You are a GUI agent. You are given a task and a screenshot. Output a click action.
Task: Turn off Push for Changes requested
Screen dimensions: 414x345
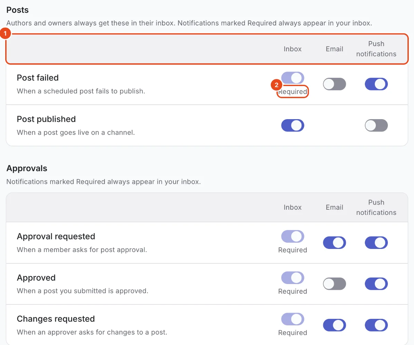point(376,325)
